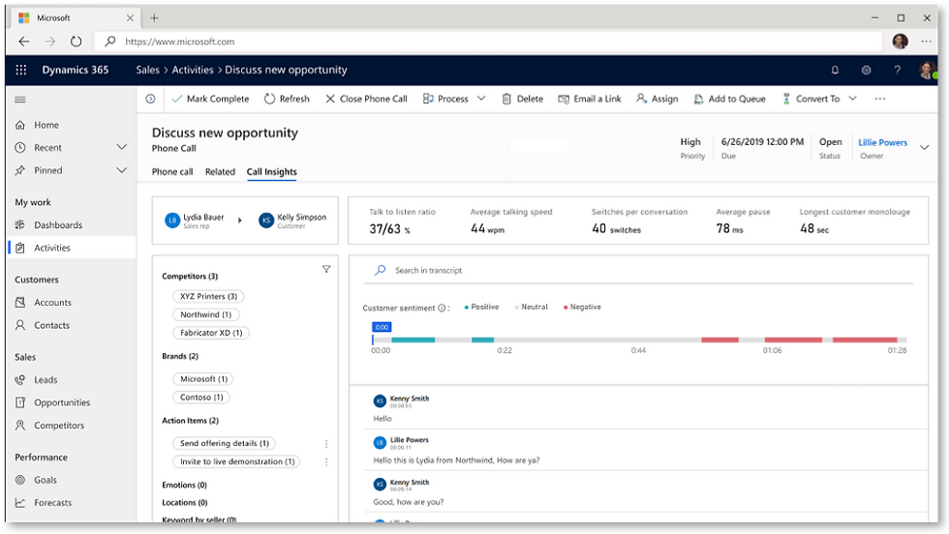Image resolution: width=949 pixels, height=534 pixels.
Task: Open Competitors under Sales
Action: tap(59, 425)
